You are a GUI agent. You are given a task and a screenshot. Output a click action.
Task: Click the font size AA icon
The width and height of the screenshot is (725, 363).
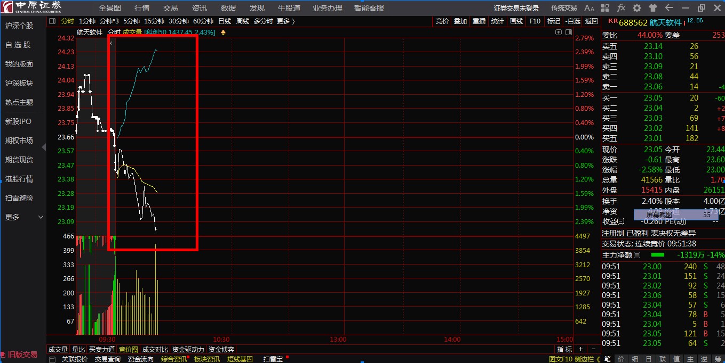[589, 8]
